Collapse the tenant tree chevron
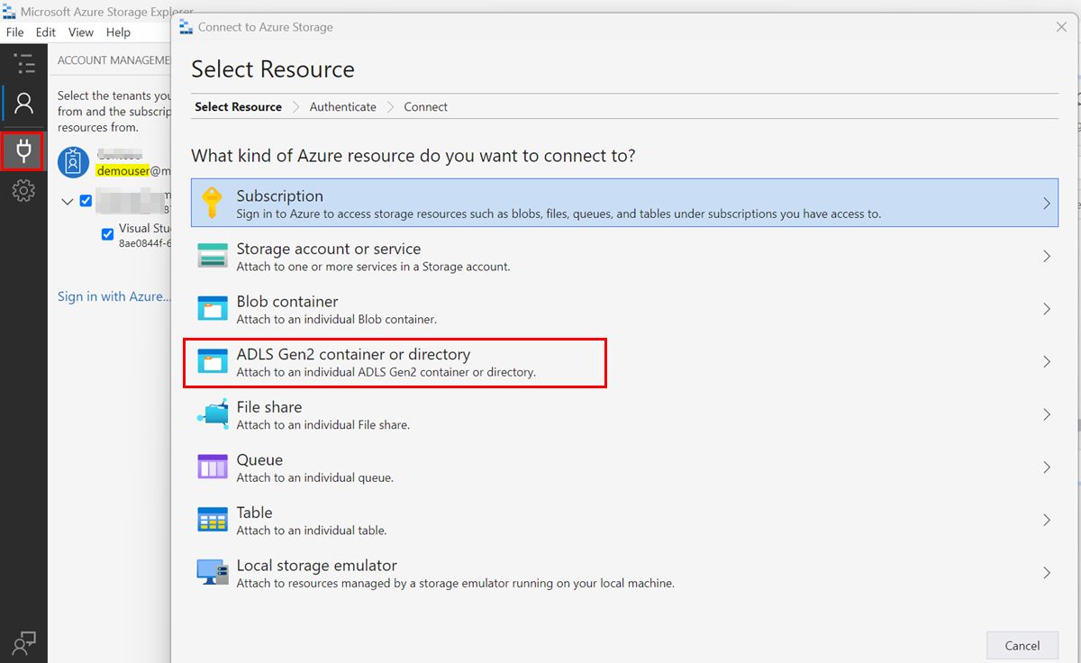 (67, 202)
